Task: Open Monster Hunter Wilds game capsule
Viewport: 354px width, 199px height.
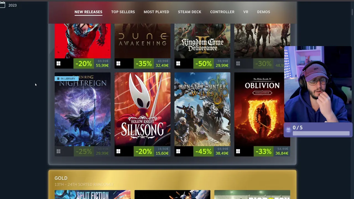Action: tap(202, 109)
